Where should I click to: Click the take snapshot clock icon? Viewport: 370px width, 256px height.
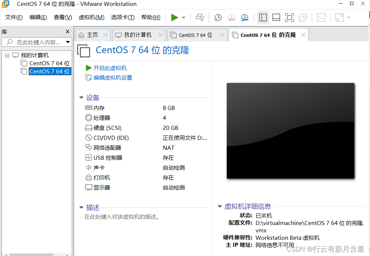(218, 17)
